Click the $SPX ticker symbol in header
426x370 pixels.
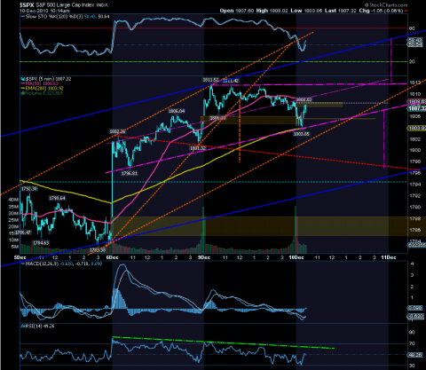[x=27, y=5]
